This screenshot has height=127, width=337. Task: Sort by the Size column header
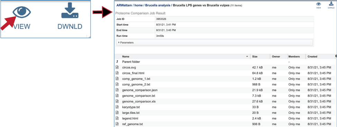coord(255,57)
